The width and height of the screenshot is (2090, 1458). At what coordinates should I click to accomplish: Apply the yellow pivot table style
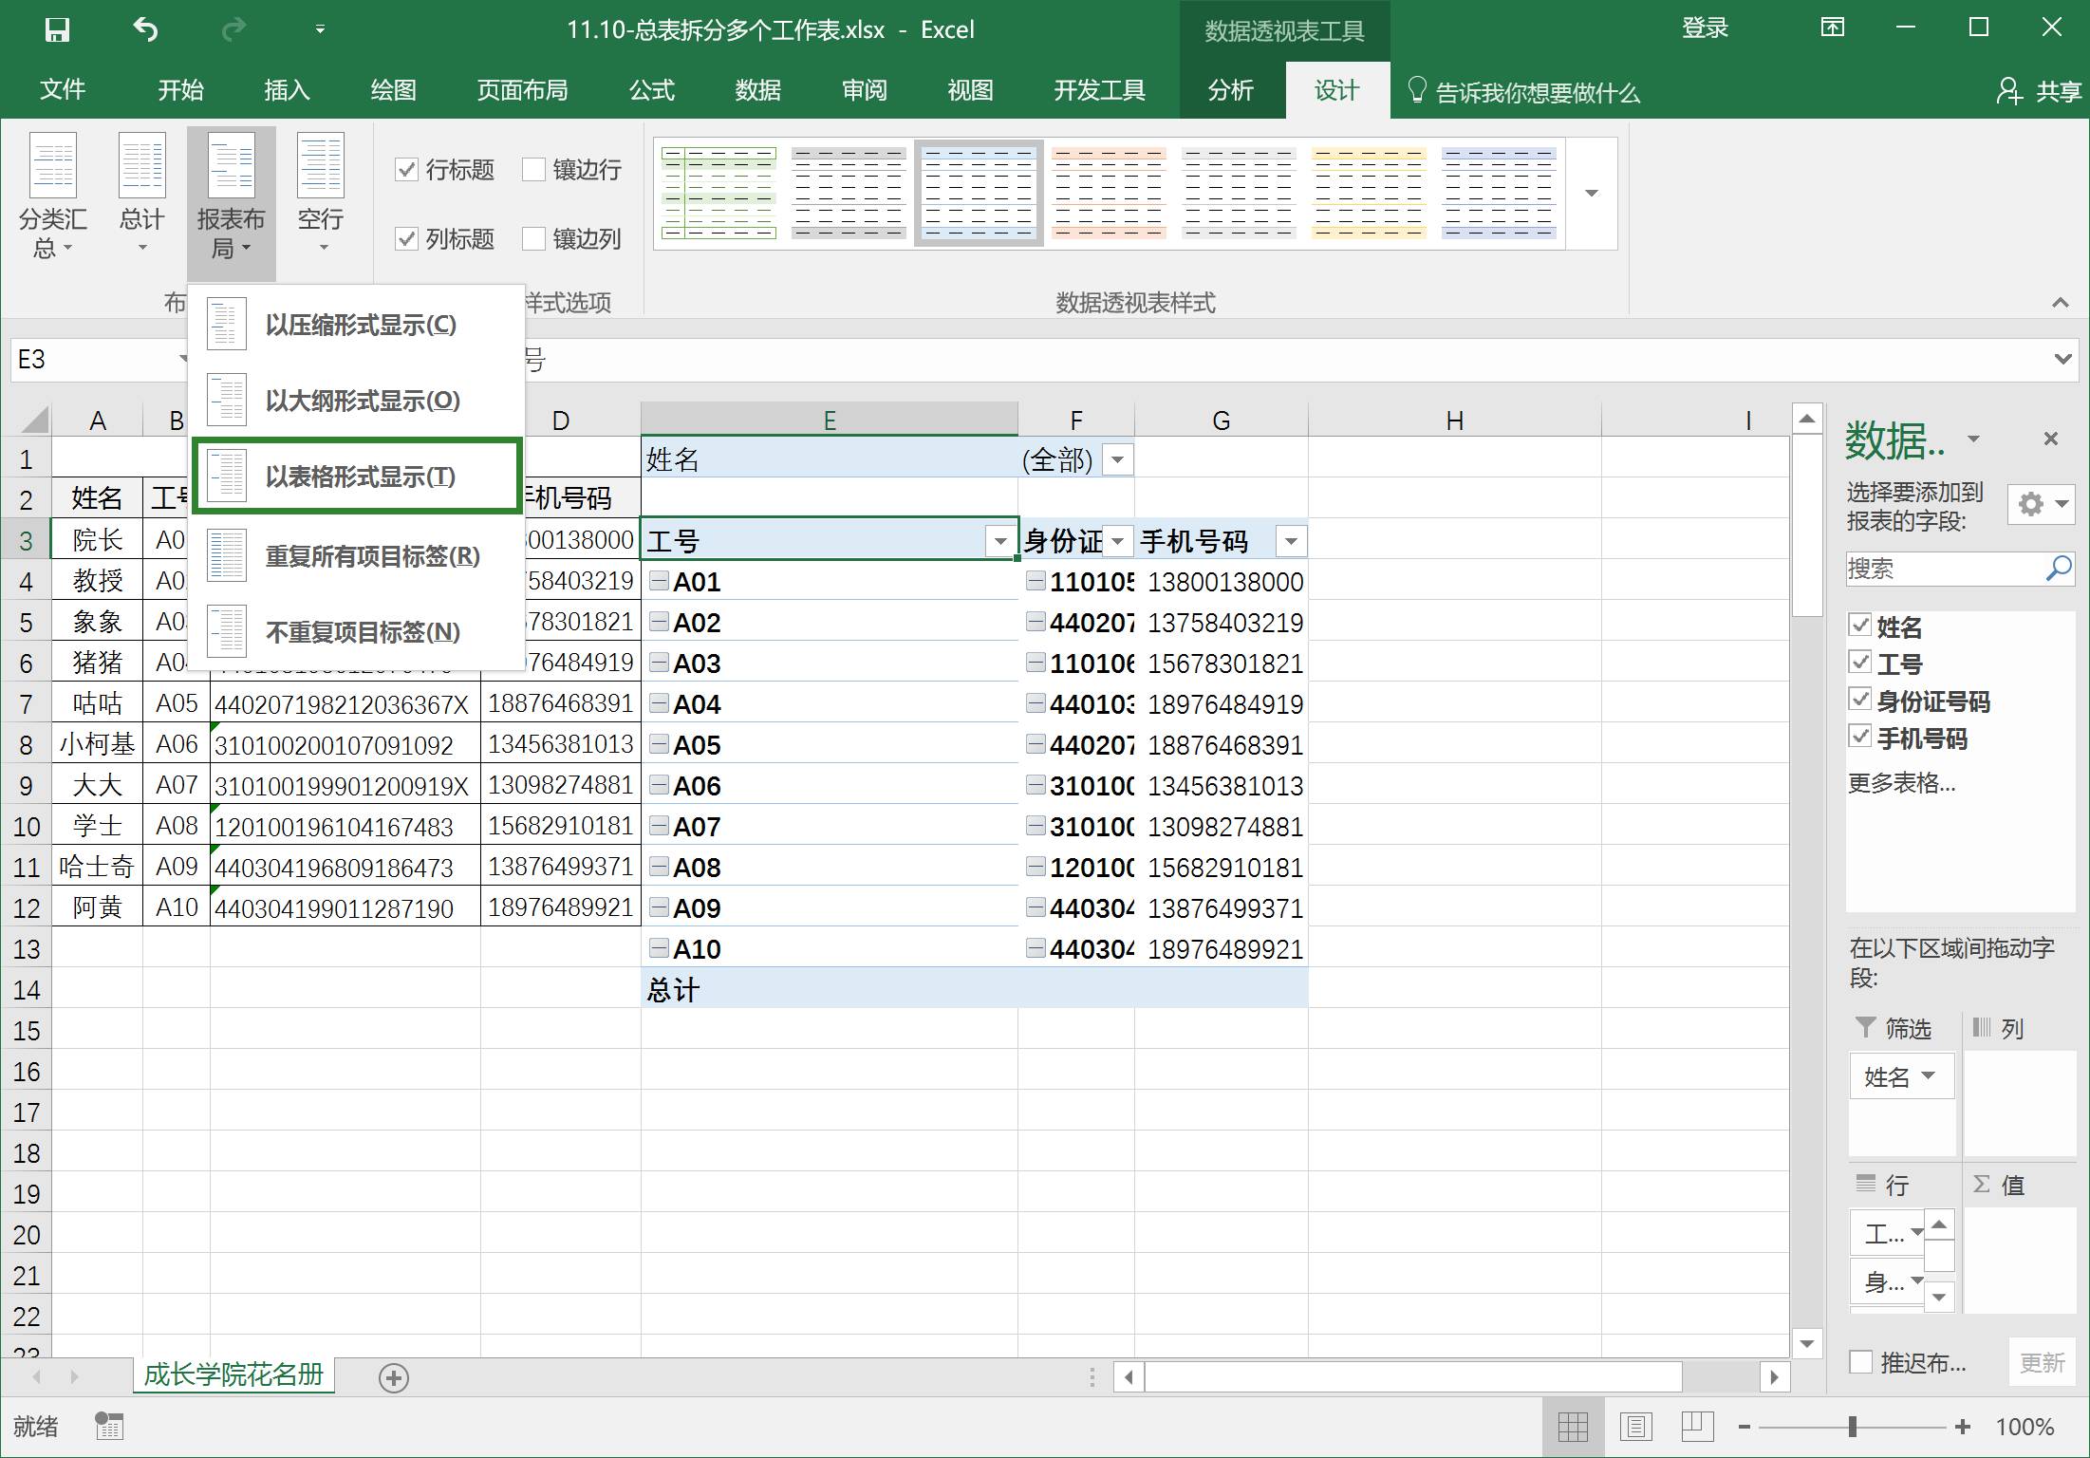click(1368, 193)
